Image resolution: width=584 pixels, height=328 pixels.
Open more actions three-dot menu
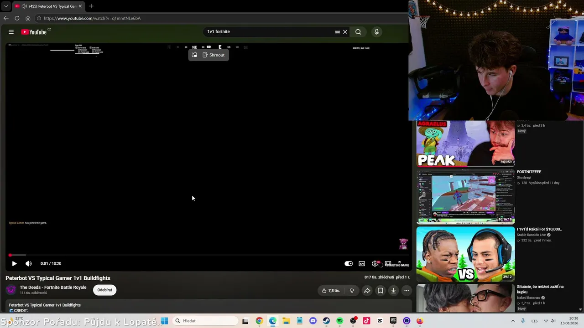(407, 291)
